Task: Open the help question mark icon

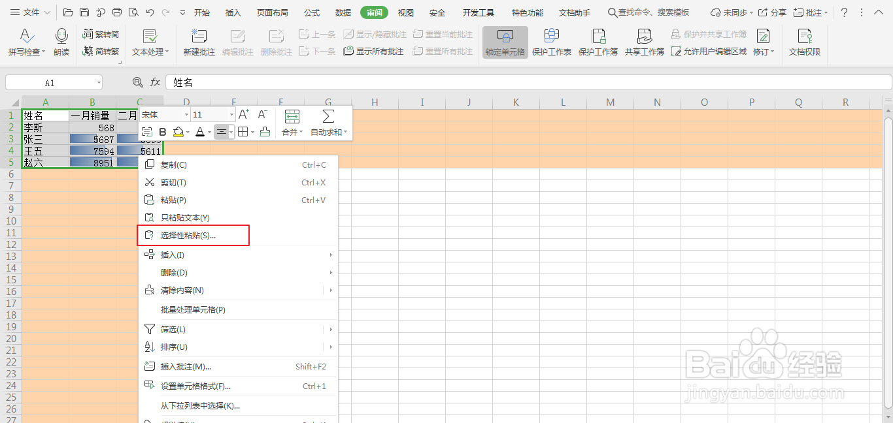Action: coord(844,12)
